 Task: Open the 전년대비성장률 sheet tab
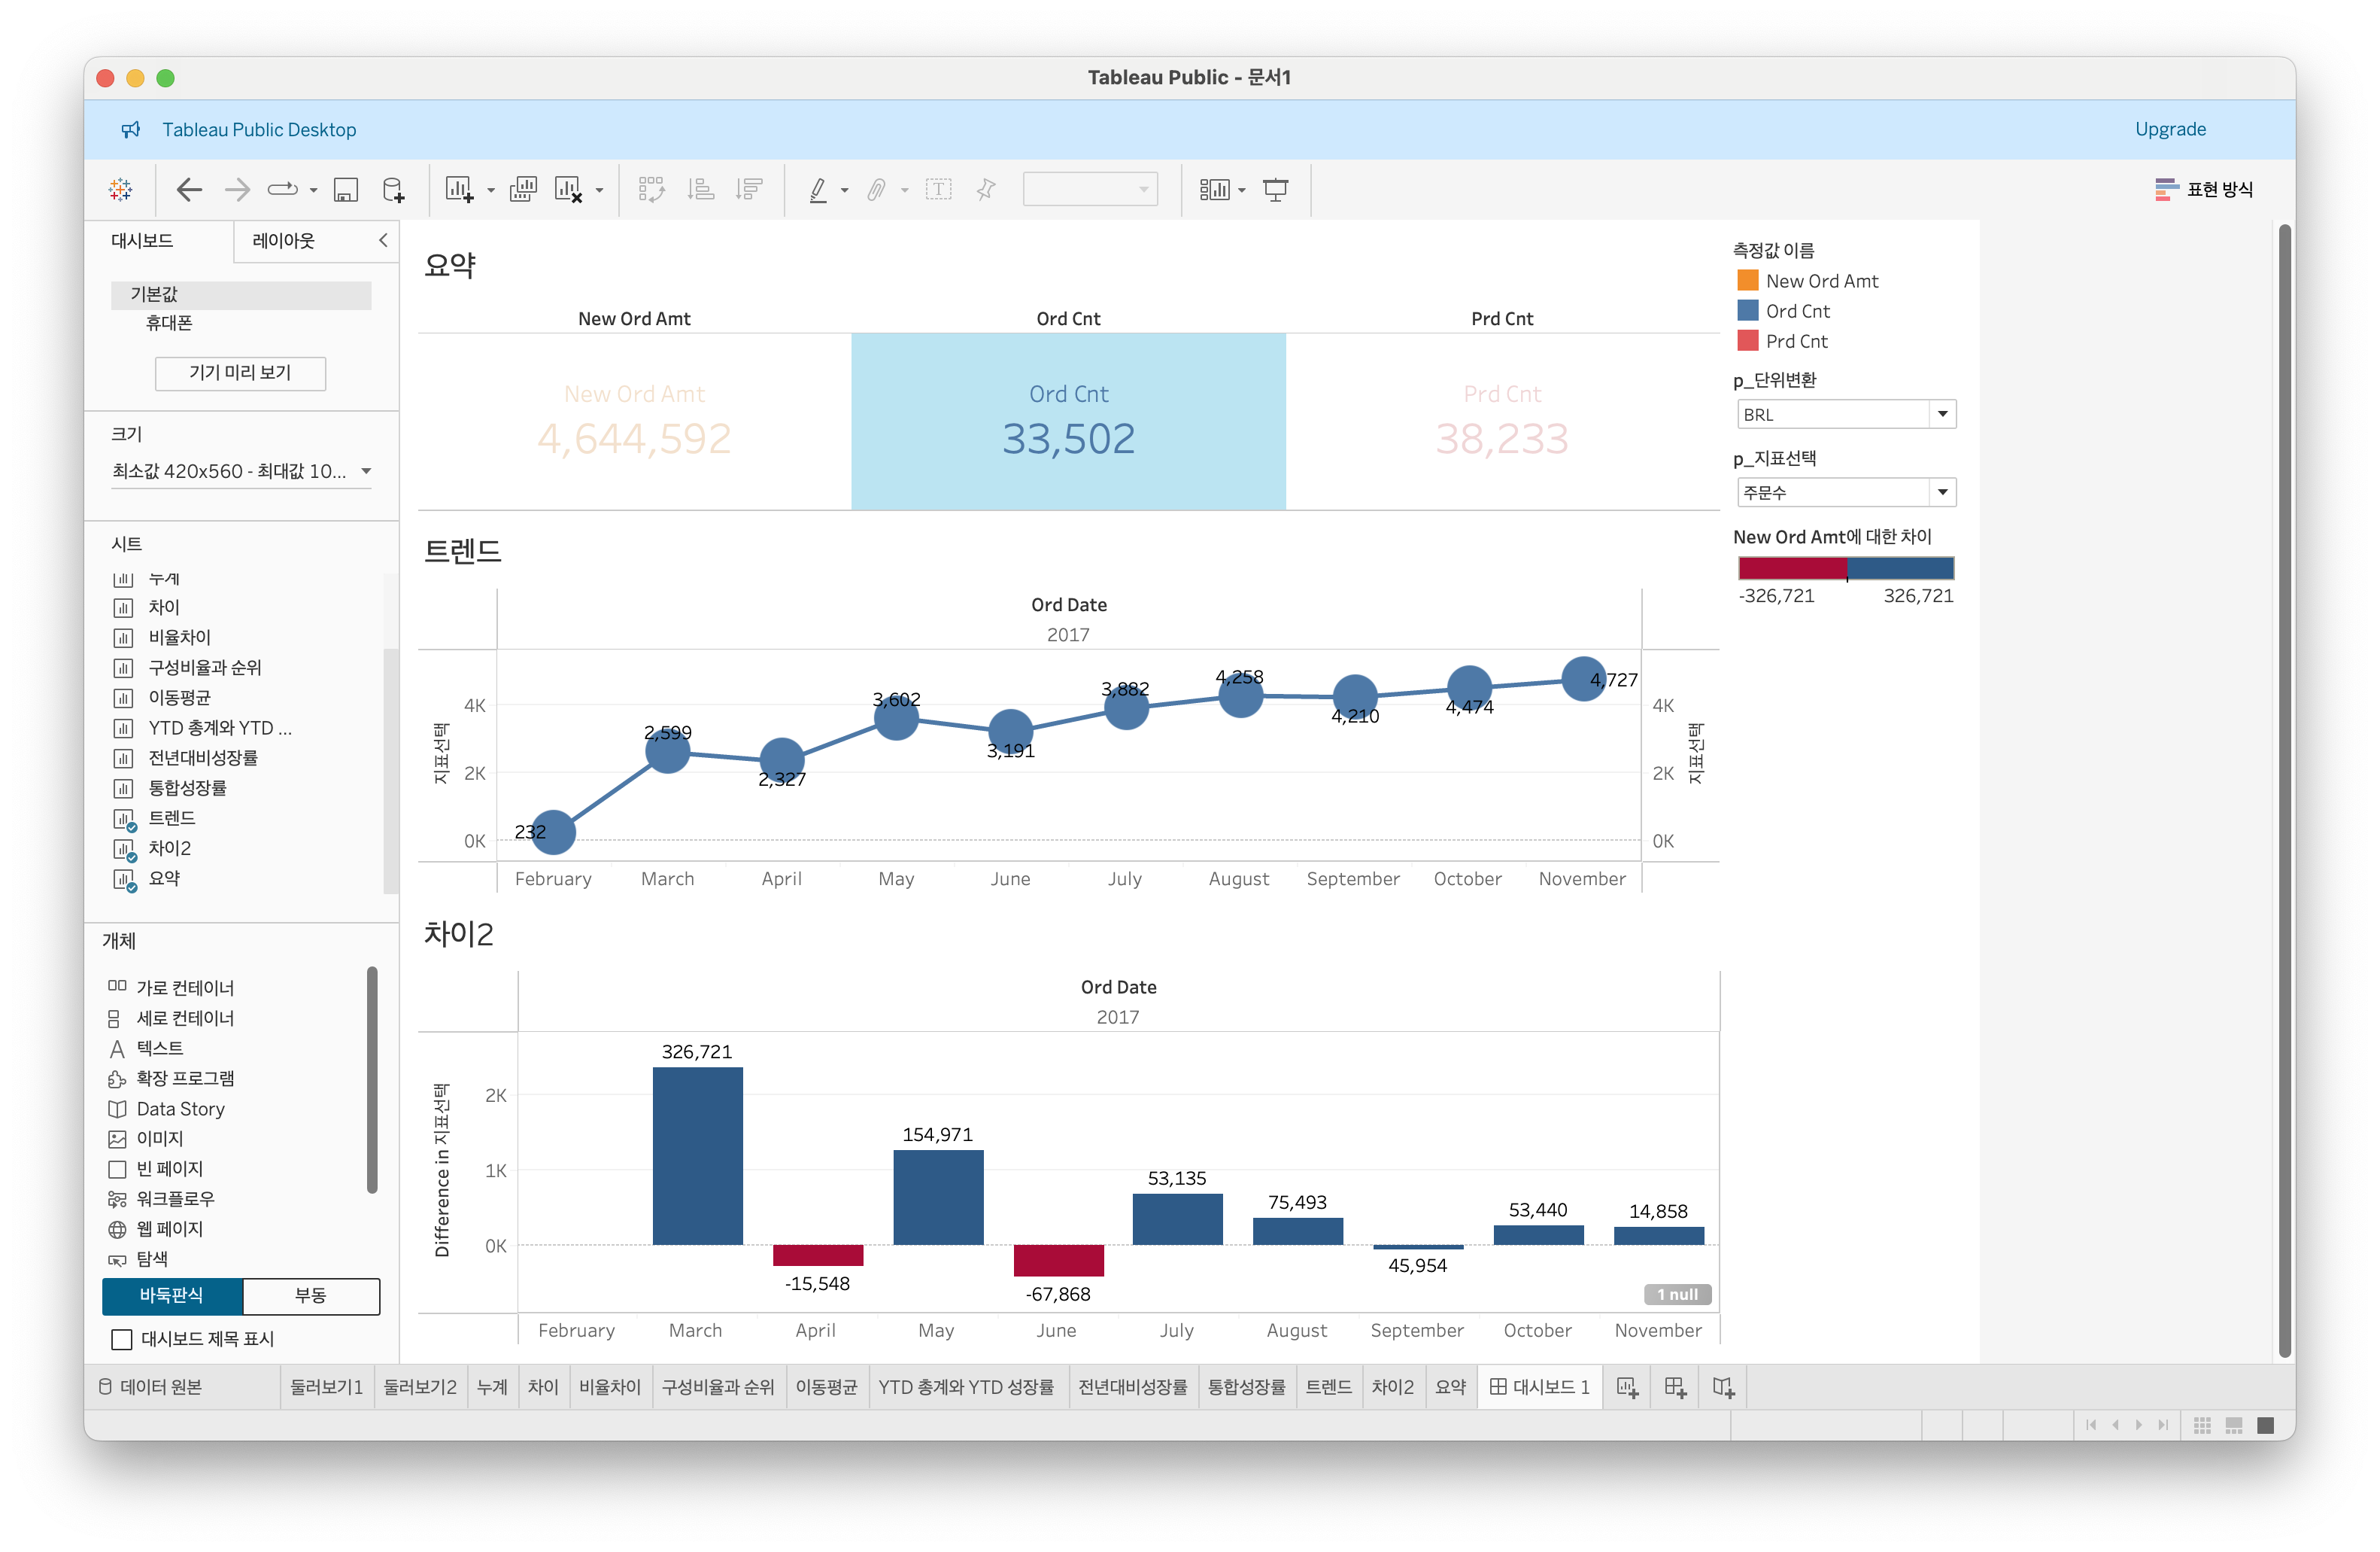1132,1387
